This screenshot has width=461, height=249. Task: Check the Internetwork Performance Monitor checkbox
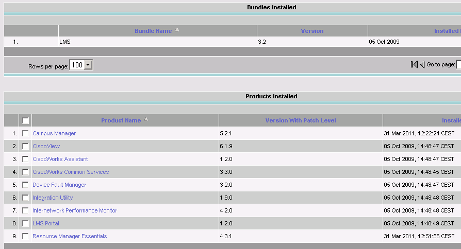click(26, 211)
